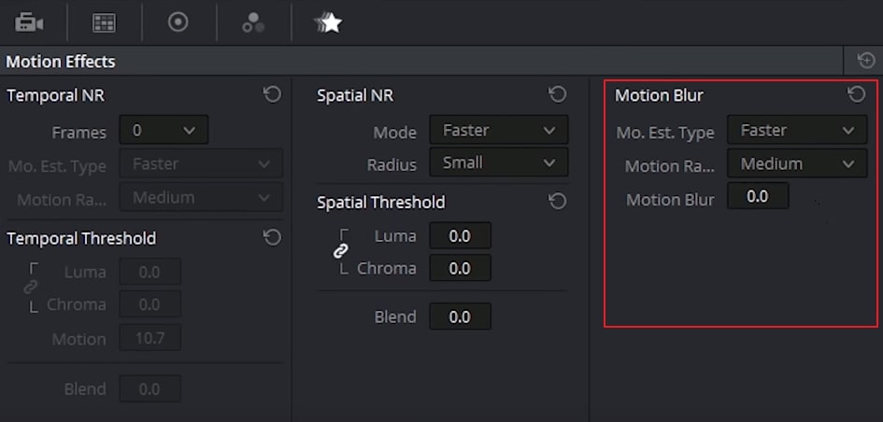This screenshot has width=883, height=422.
Task: Click the Motion Blur value field
Action: 758,197
